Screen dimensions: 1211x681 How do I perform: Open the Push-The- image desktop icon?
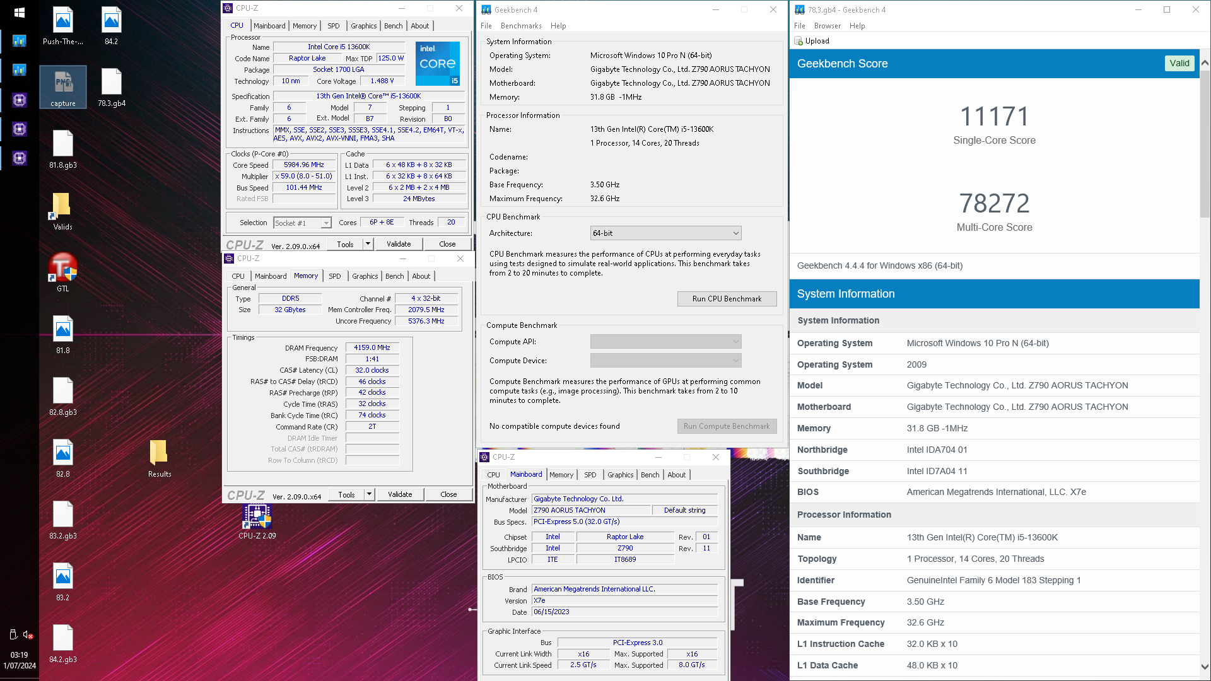click(x=62, y=26)
